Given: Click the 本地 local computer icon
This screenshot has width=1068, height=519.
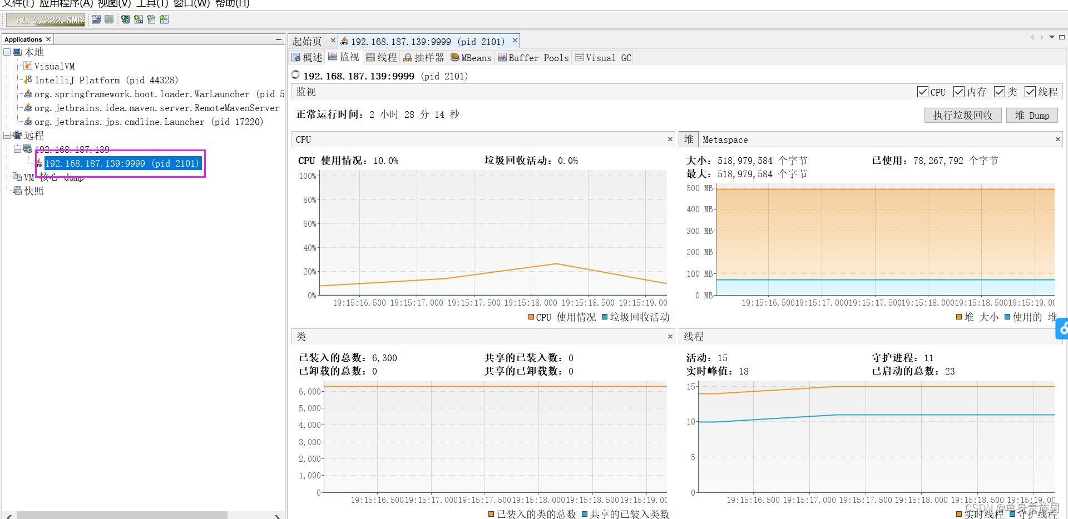Looking at the screenshot, I should coord(18,52).
